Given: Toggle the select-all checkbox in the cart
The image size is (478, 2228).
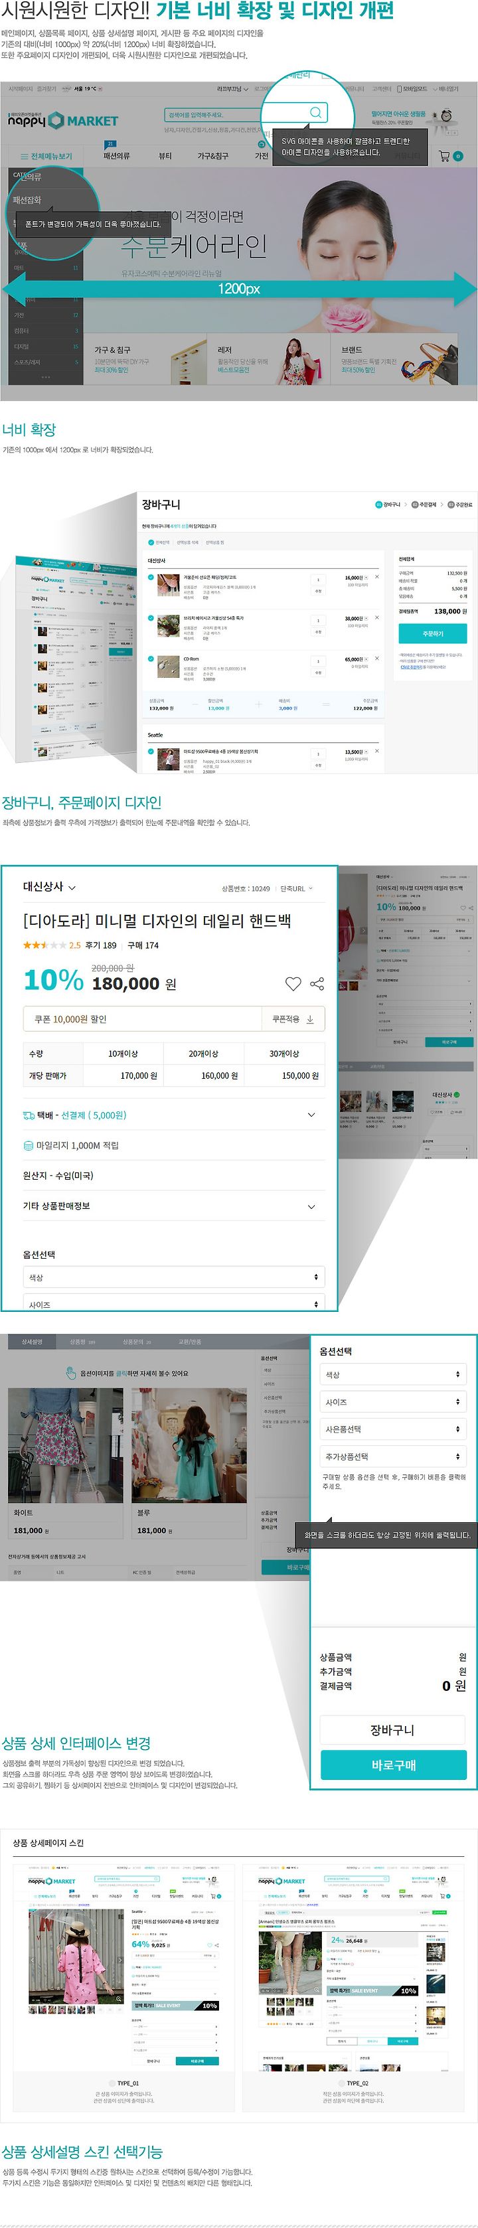Looking at the screenshot, I should coord(151,542).
